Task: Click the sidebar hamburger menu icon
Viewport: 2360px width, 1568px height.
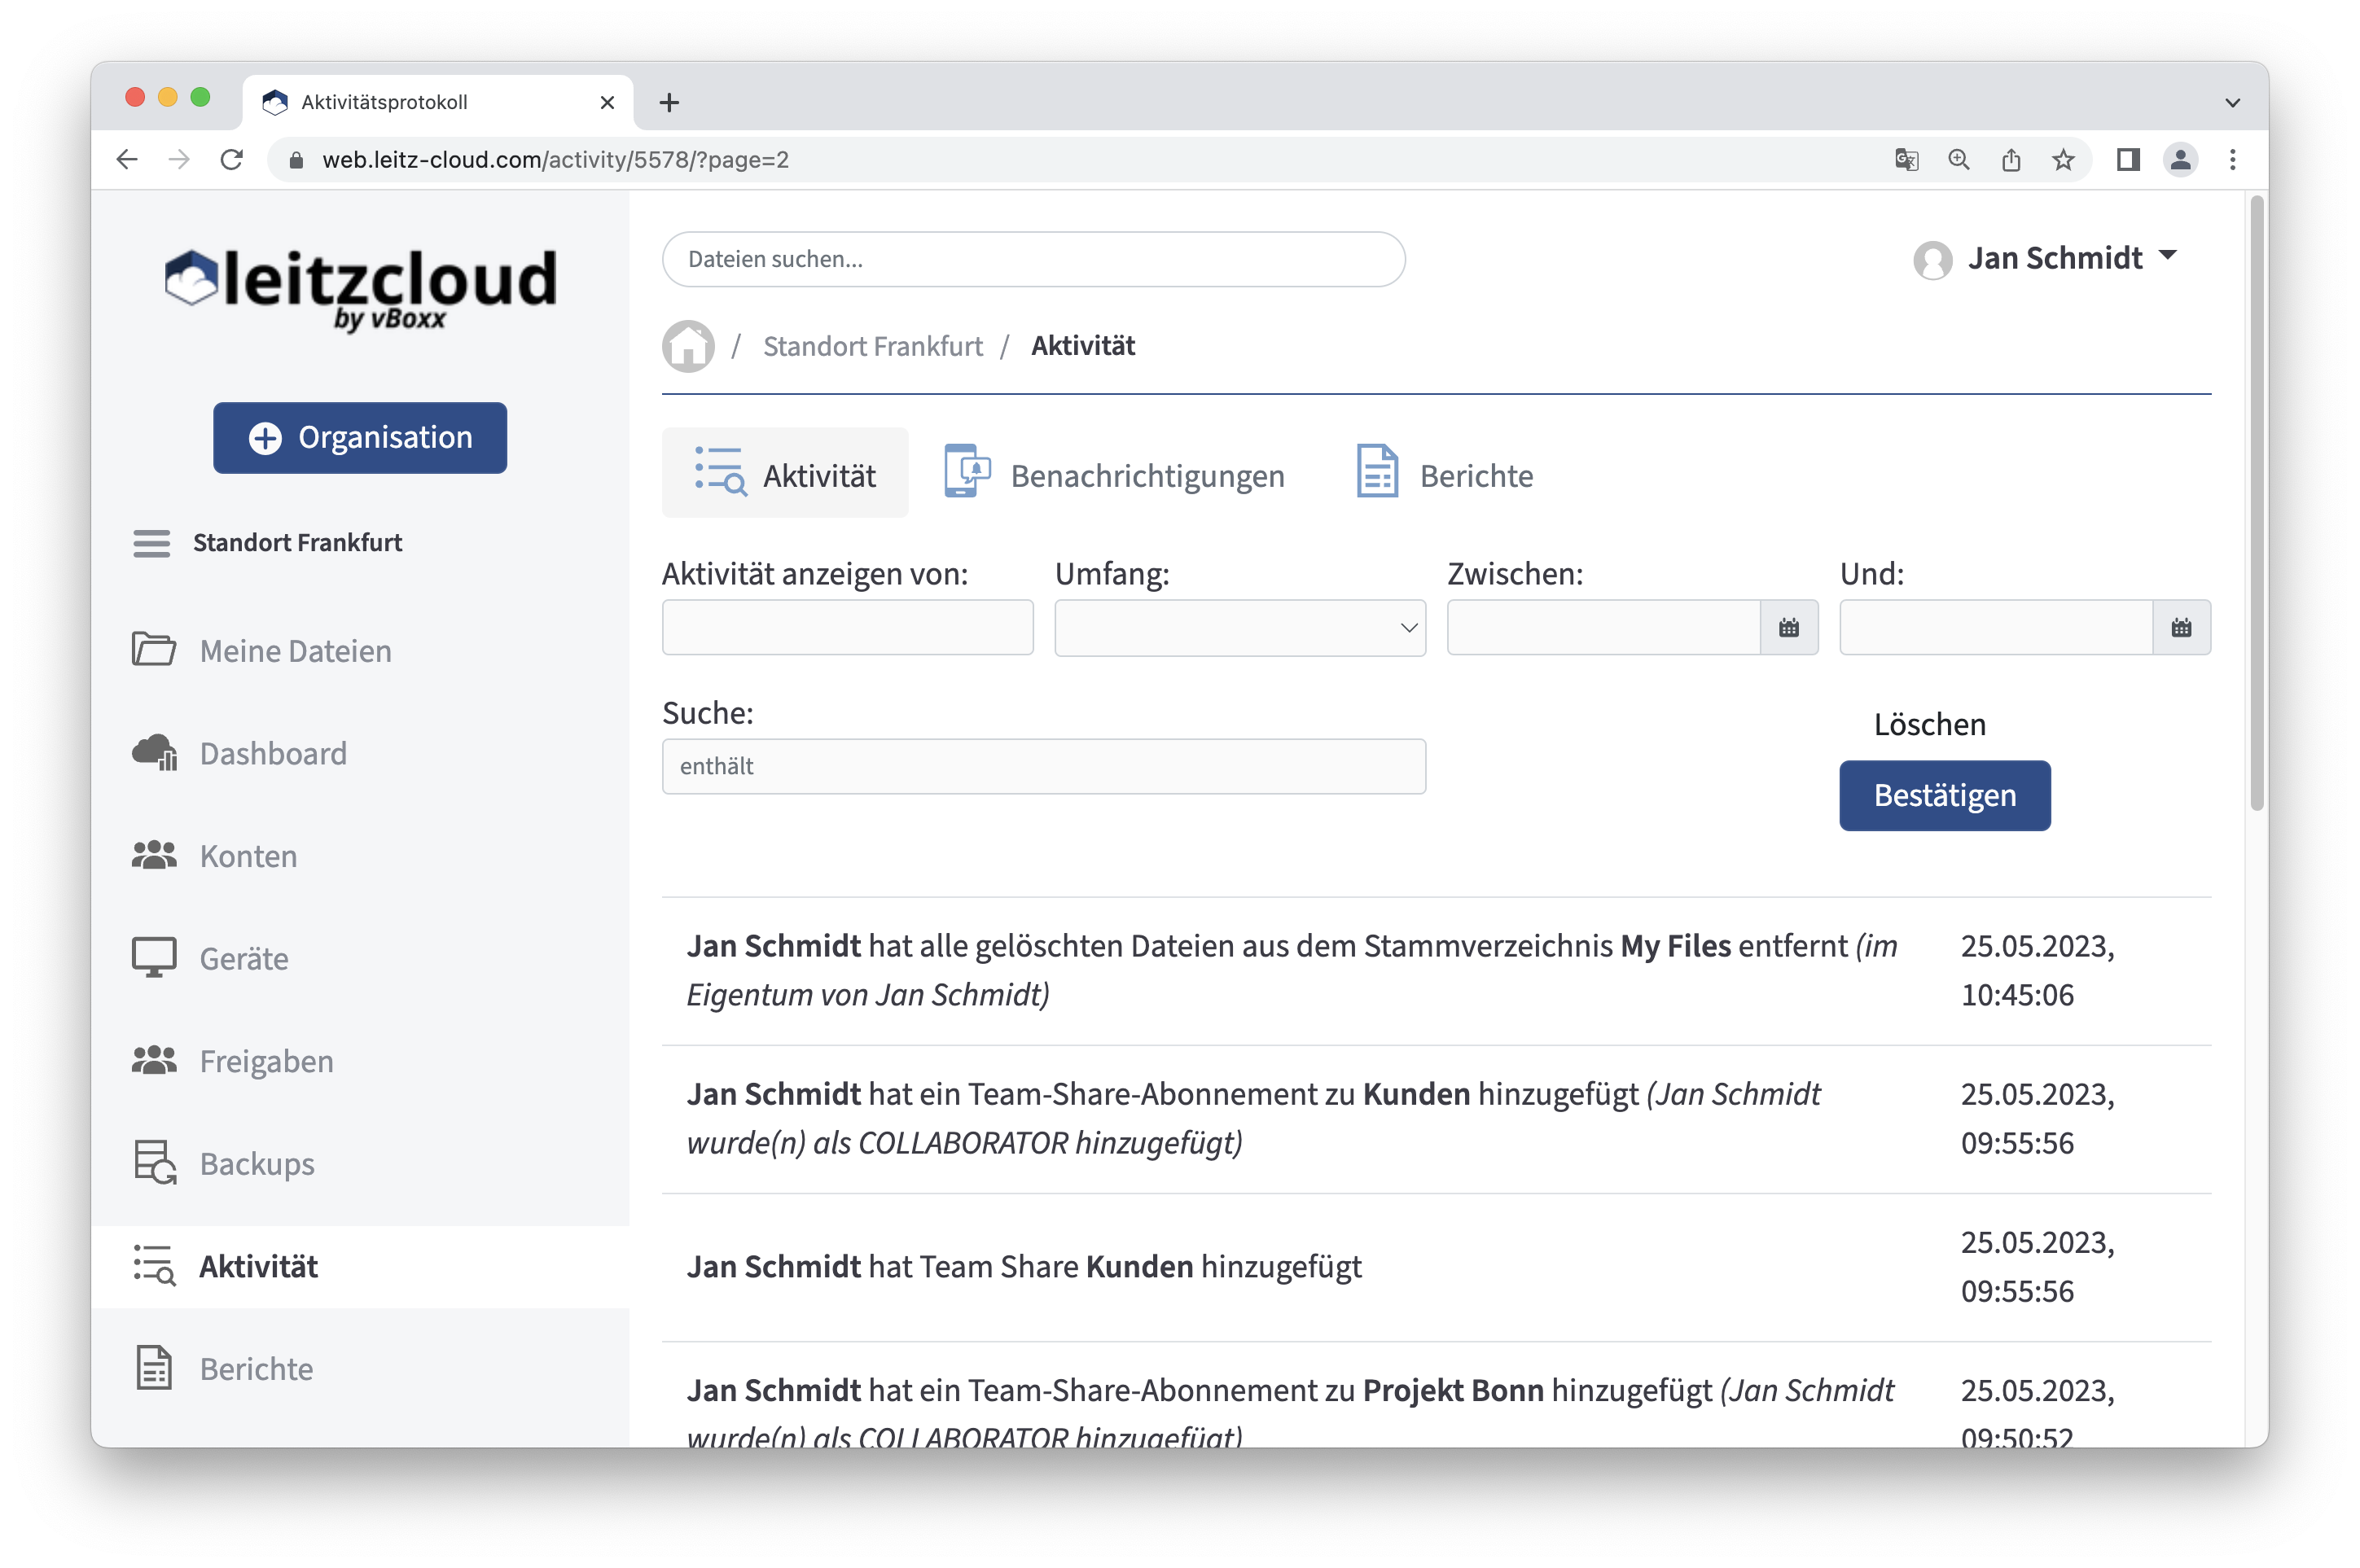Action: tap(152, 543)
